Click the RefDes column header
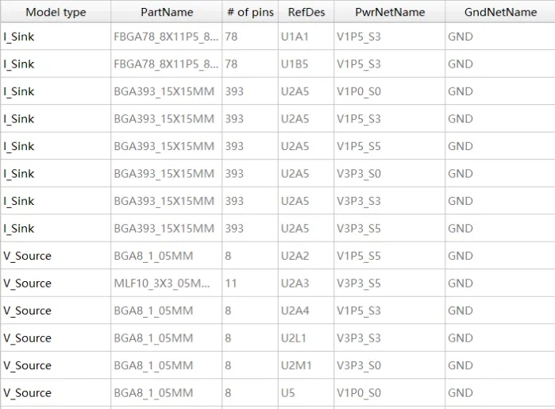 (x=304, y=12)
